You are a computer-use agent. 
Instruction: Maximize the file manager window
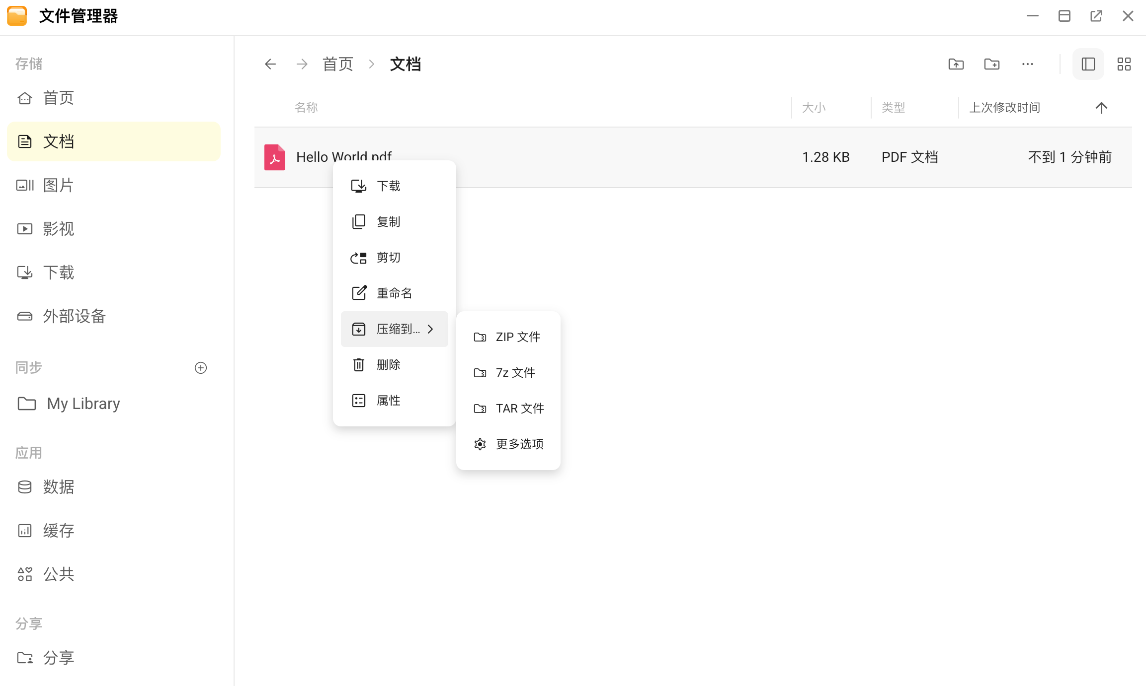(1064, 16)
